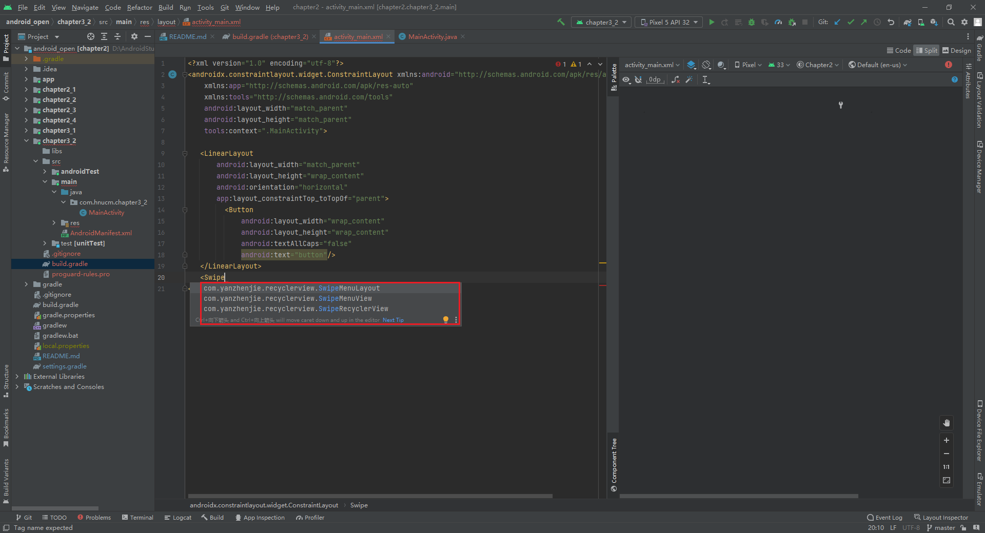Viewport: 985px width, 533px height.
Task: Open Event Log in status bar
Action: click(884, 518)
